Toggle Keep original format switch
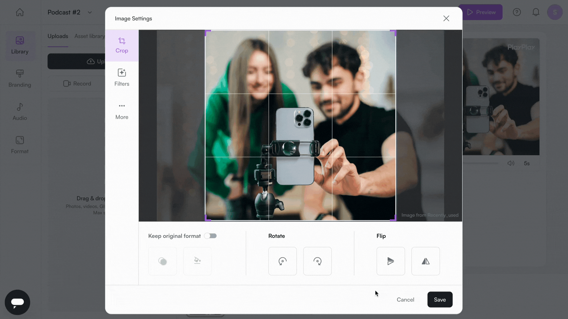 (210, 236)
